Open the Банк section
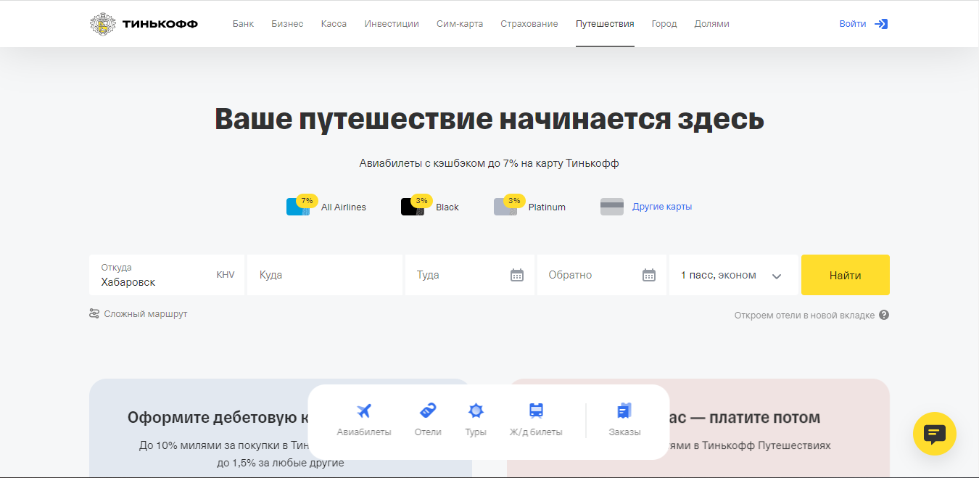979x478 pixels. click(x=243, y=24)
